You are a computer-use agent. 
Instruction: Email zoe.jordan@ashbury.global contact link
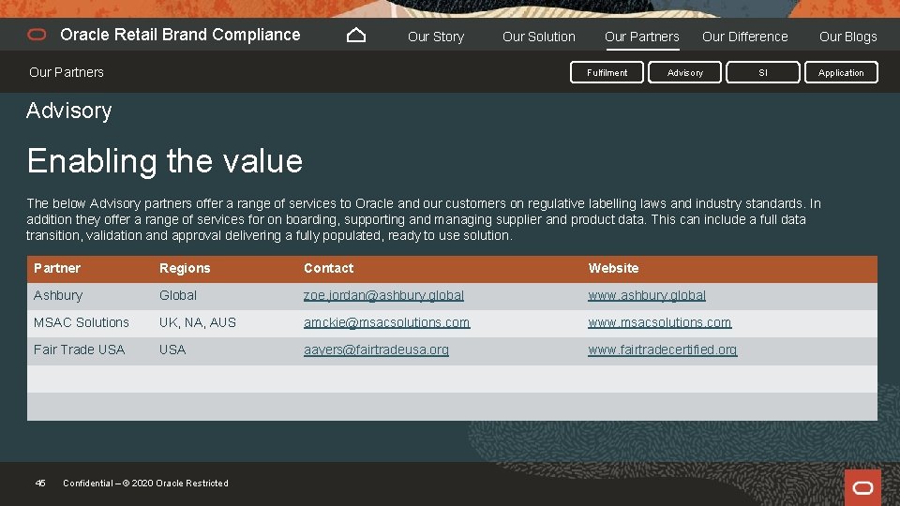[383, 295]
